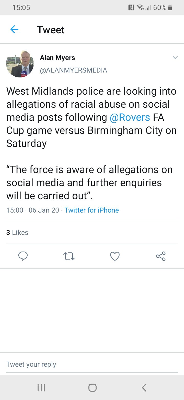Tap the Twitter for iPhone link
Screen dimensions: 184x400
tap(91, 210)
